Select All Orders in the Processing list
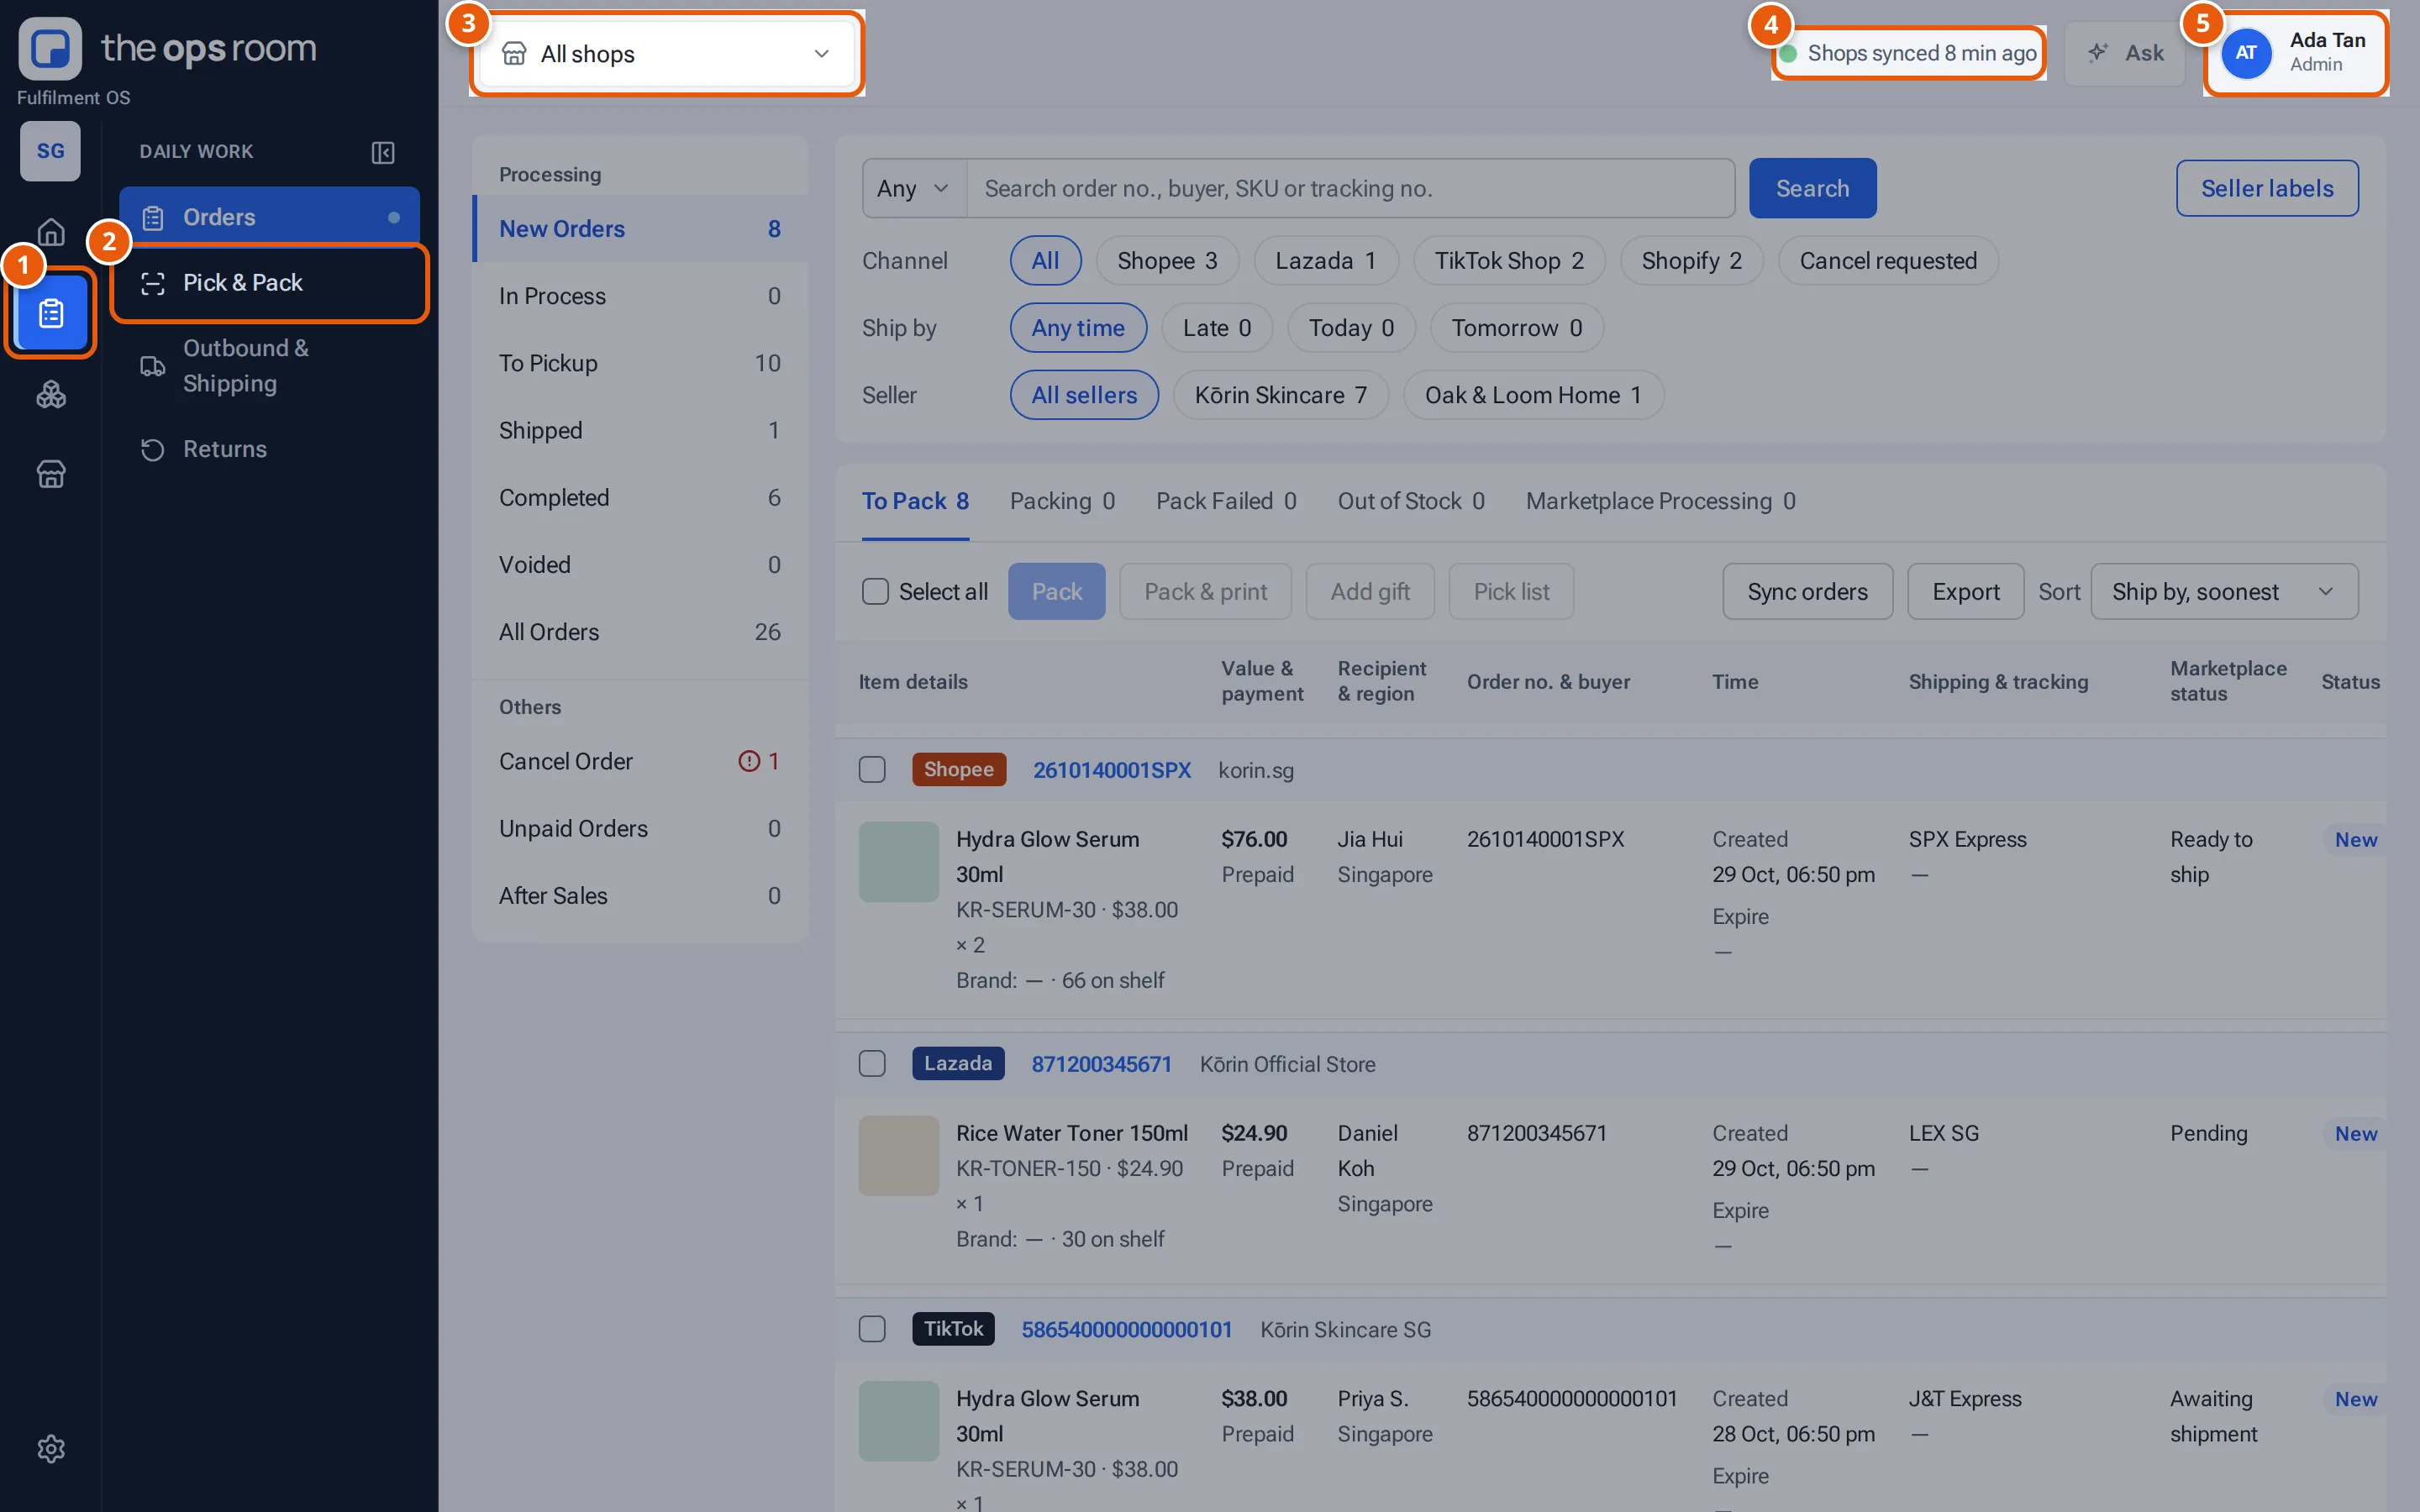Viewport: 2420px width, 1512px height. 640,632
